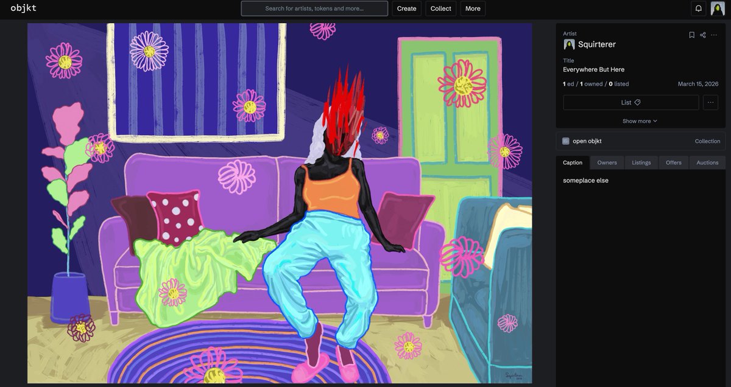
Task: Open the top three-dot options menu
Action: coord(714,35)
